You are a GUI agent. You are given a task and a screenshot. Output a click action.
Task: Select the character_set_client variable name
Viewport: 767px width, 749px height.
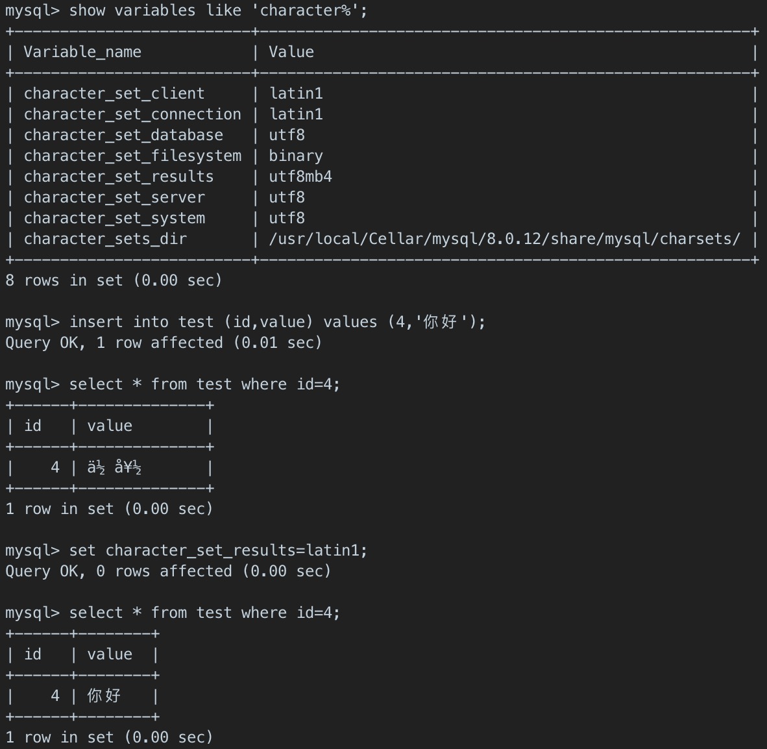114,93
